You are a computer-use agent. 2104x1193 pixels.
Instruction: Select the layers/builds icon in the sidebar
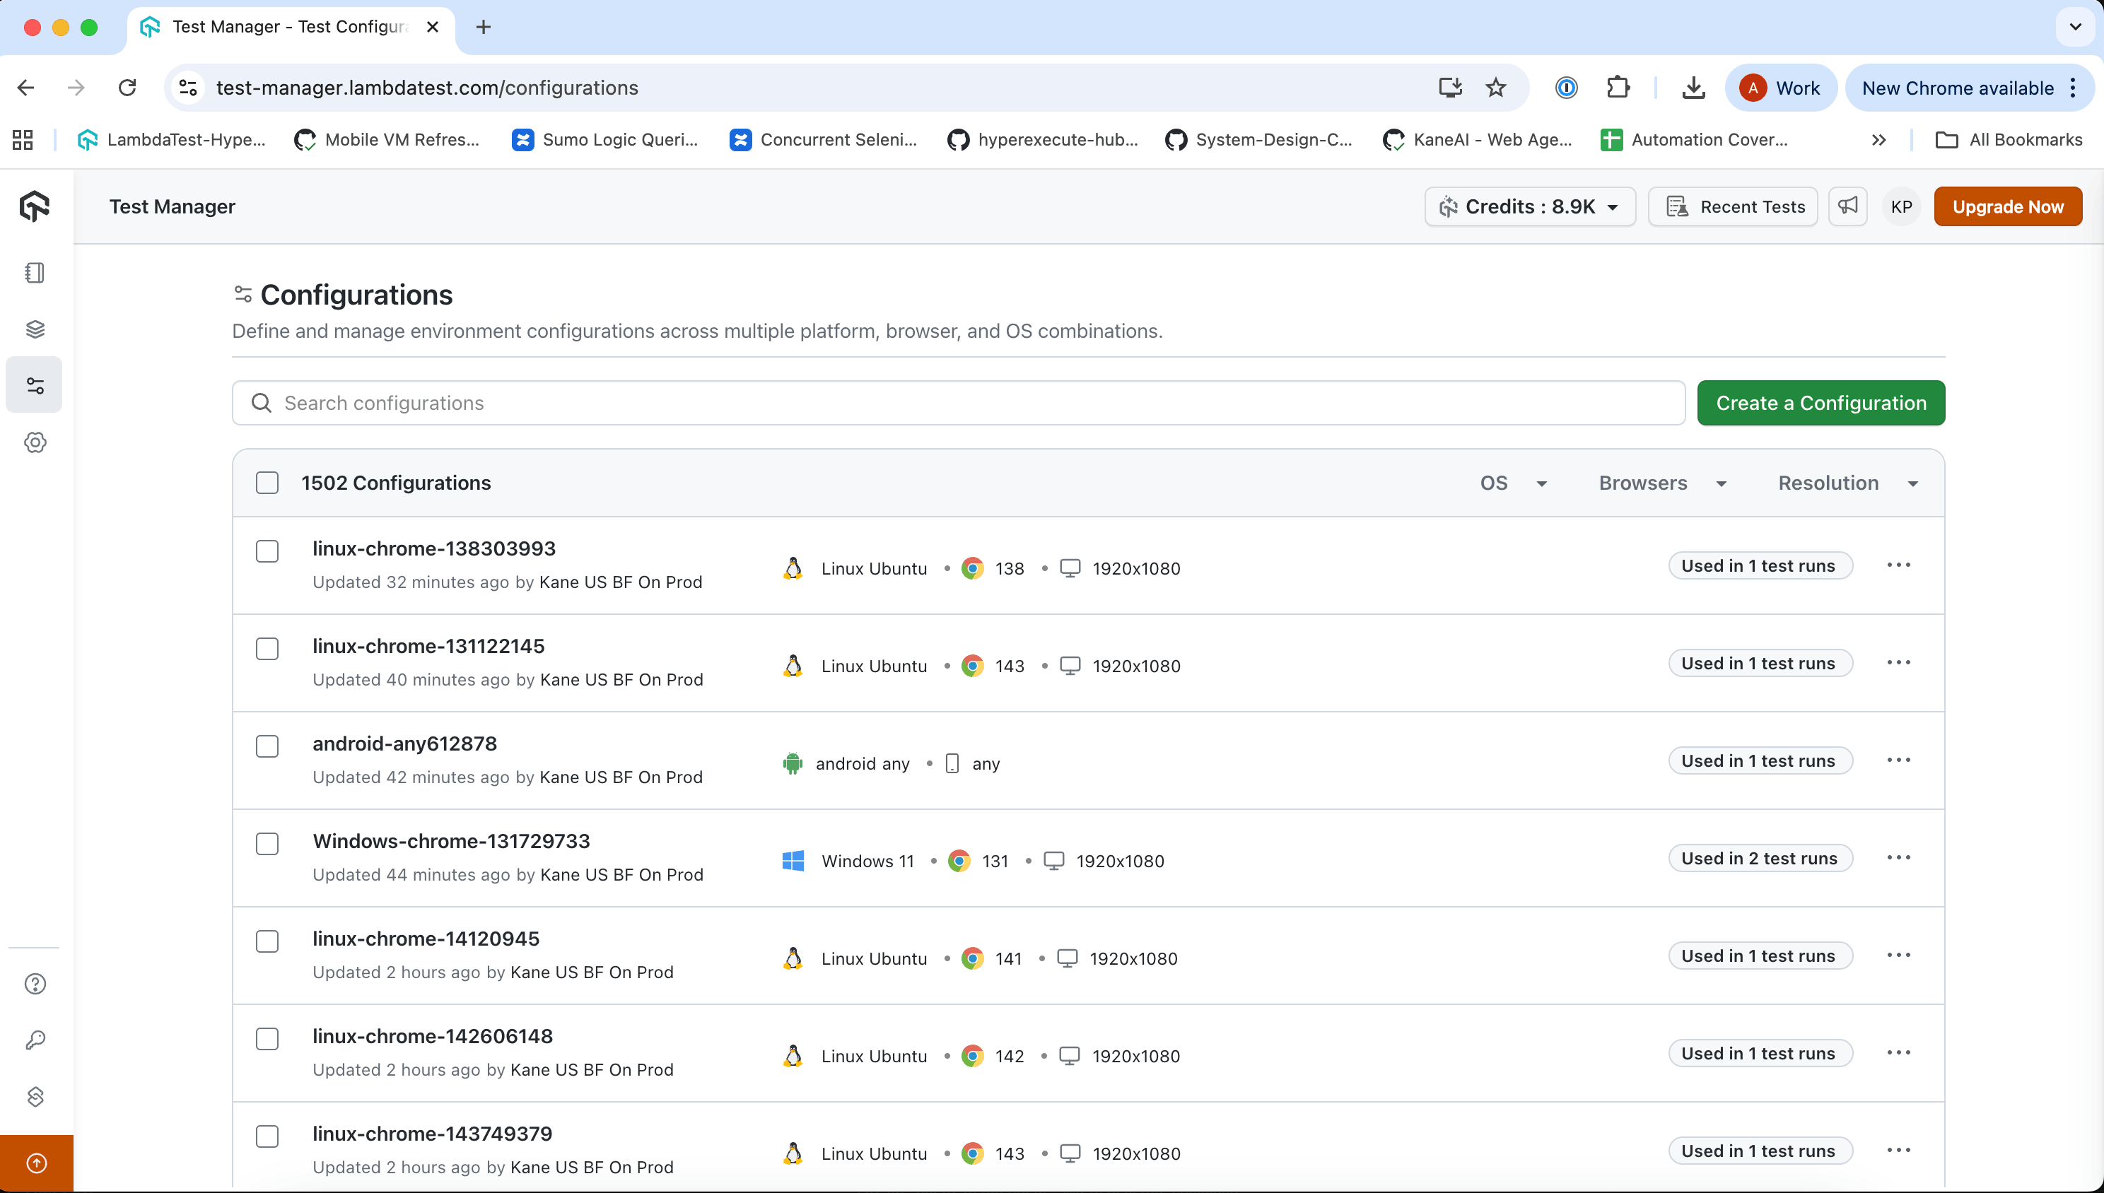[35, 329]
